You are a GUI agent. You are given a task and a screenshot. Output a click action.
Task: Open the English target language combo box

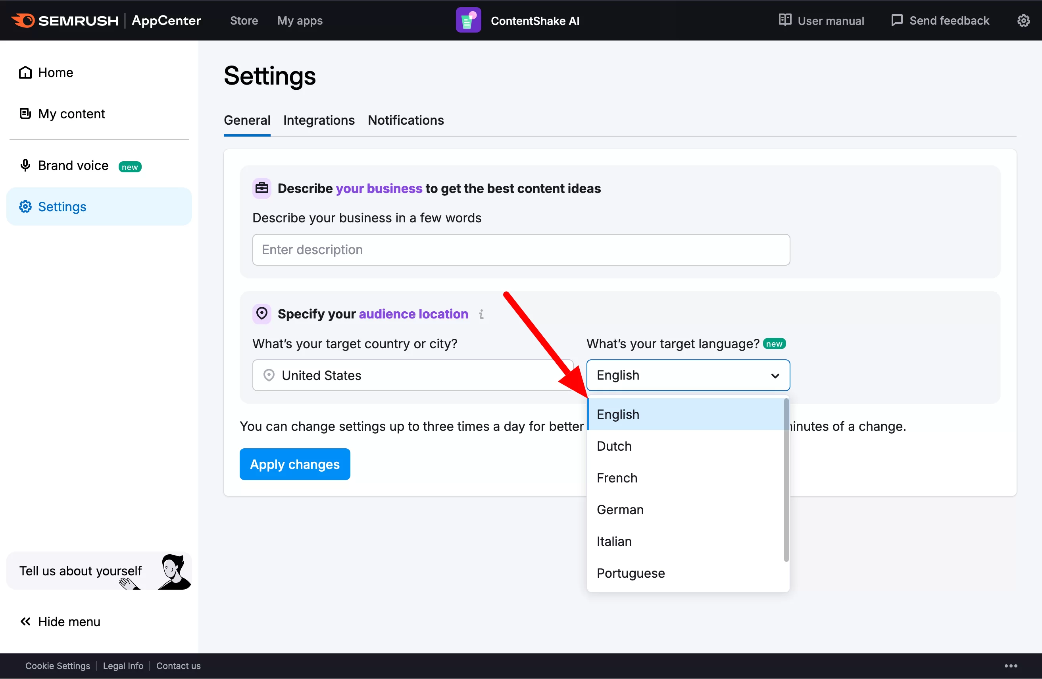click(x=688, y=375)
